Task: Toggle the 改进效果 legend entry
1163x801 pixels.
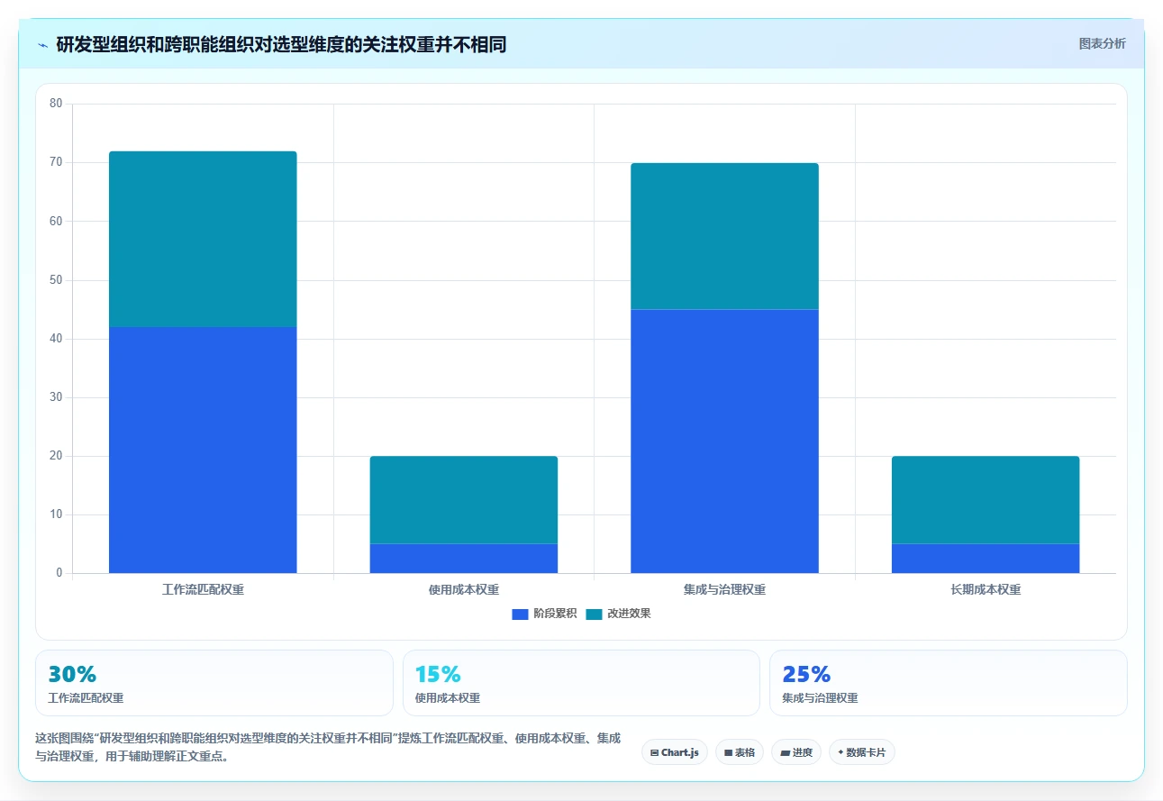Action: pos(619,614)
